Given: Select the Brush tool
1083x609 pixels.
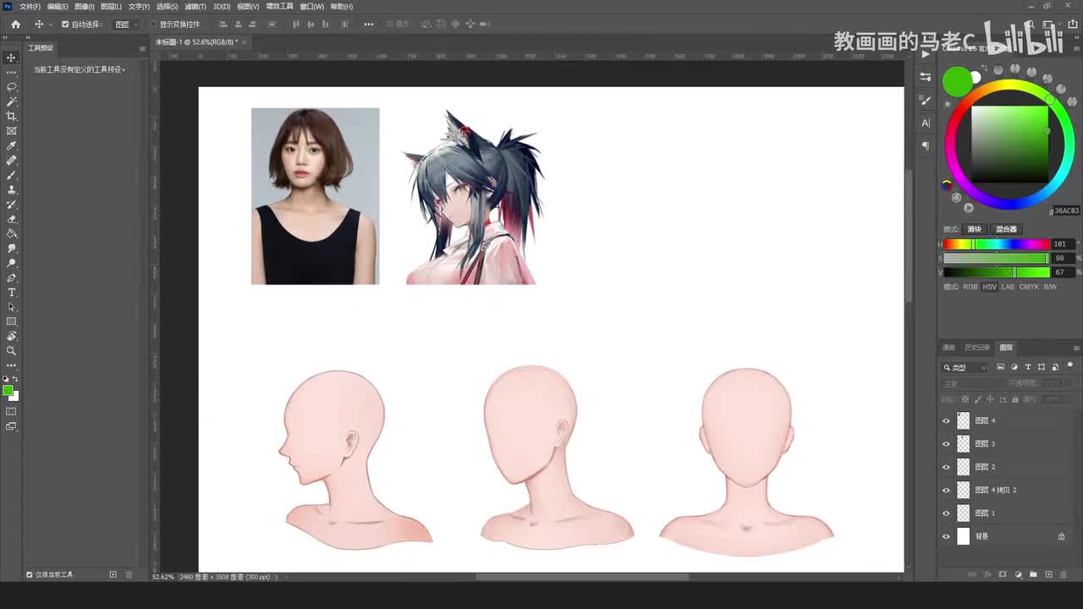Looking at the screenshot, I should (11, 175).
